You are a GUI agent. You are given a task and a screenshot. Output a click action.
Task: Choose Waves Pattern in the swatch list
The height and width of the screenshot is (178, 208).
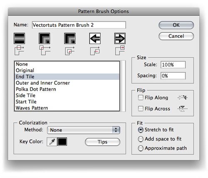click(x=67, y=108)
